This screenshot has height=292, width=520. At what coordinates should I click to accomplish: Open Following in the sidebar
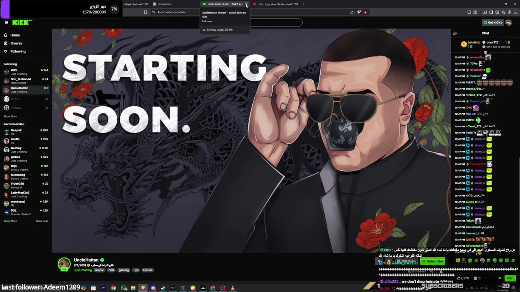click(x=18, y=52)
